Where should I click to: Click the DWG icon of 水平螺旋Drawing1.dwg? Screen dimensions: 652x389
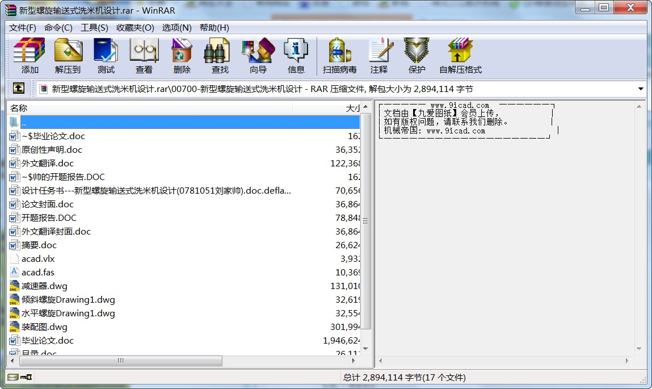14,313
